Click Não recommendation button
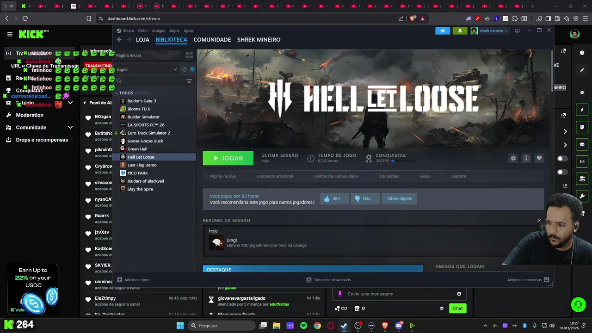 (365, 198)
